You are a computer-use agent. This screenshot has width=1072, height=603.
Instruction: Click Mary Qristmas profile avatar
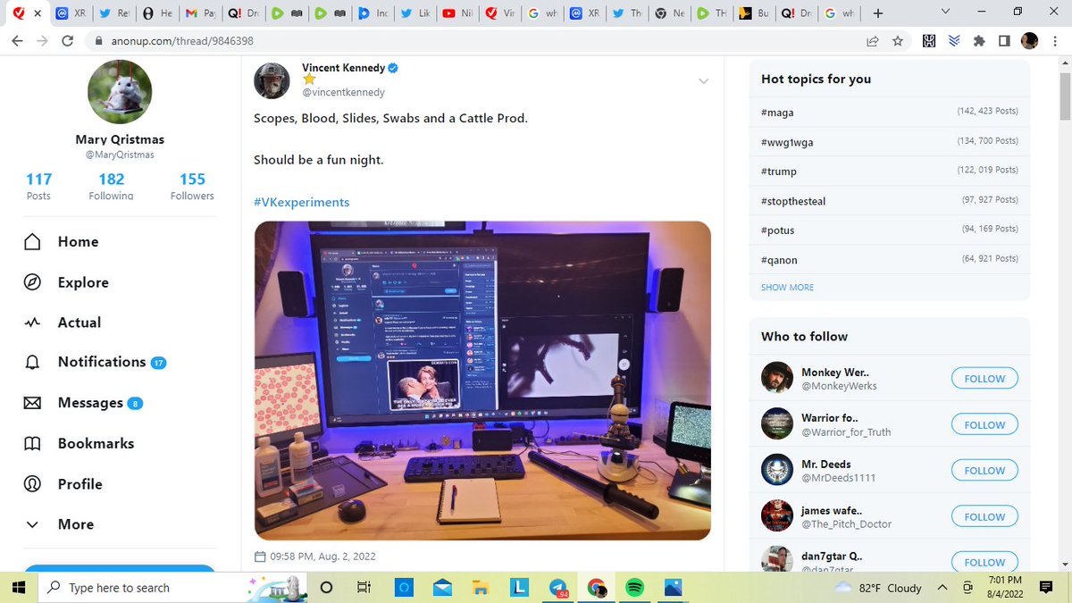point(120,92)
